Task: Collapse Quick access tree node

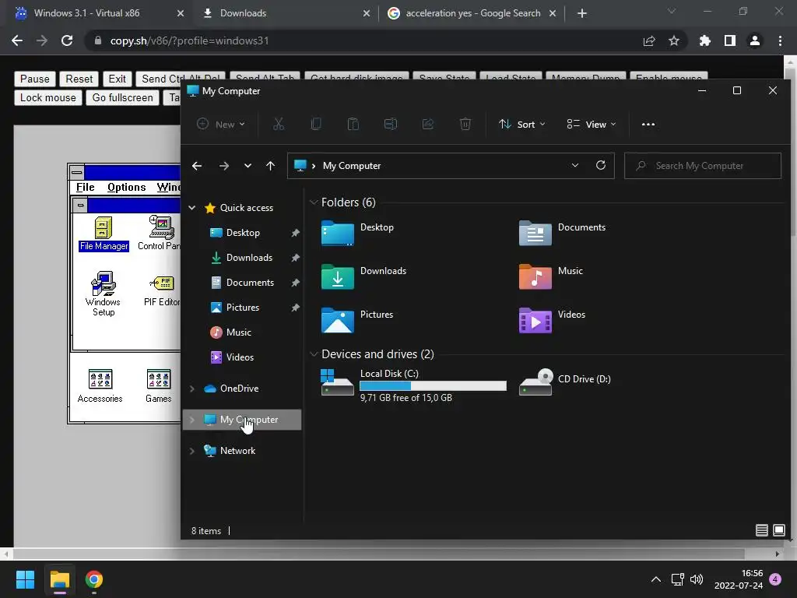Action: [x=192, y=207]
